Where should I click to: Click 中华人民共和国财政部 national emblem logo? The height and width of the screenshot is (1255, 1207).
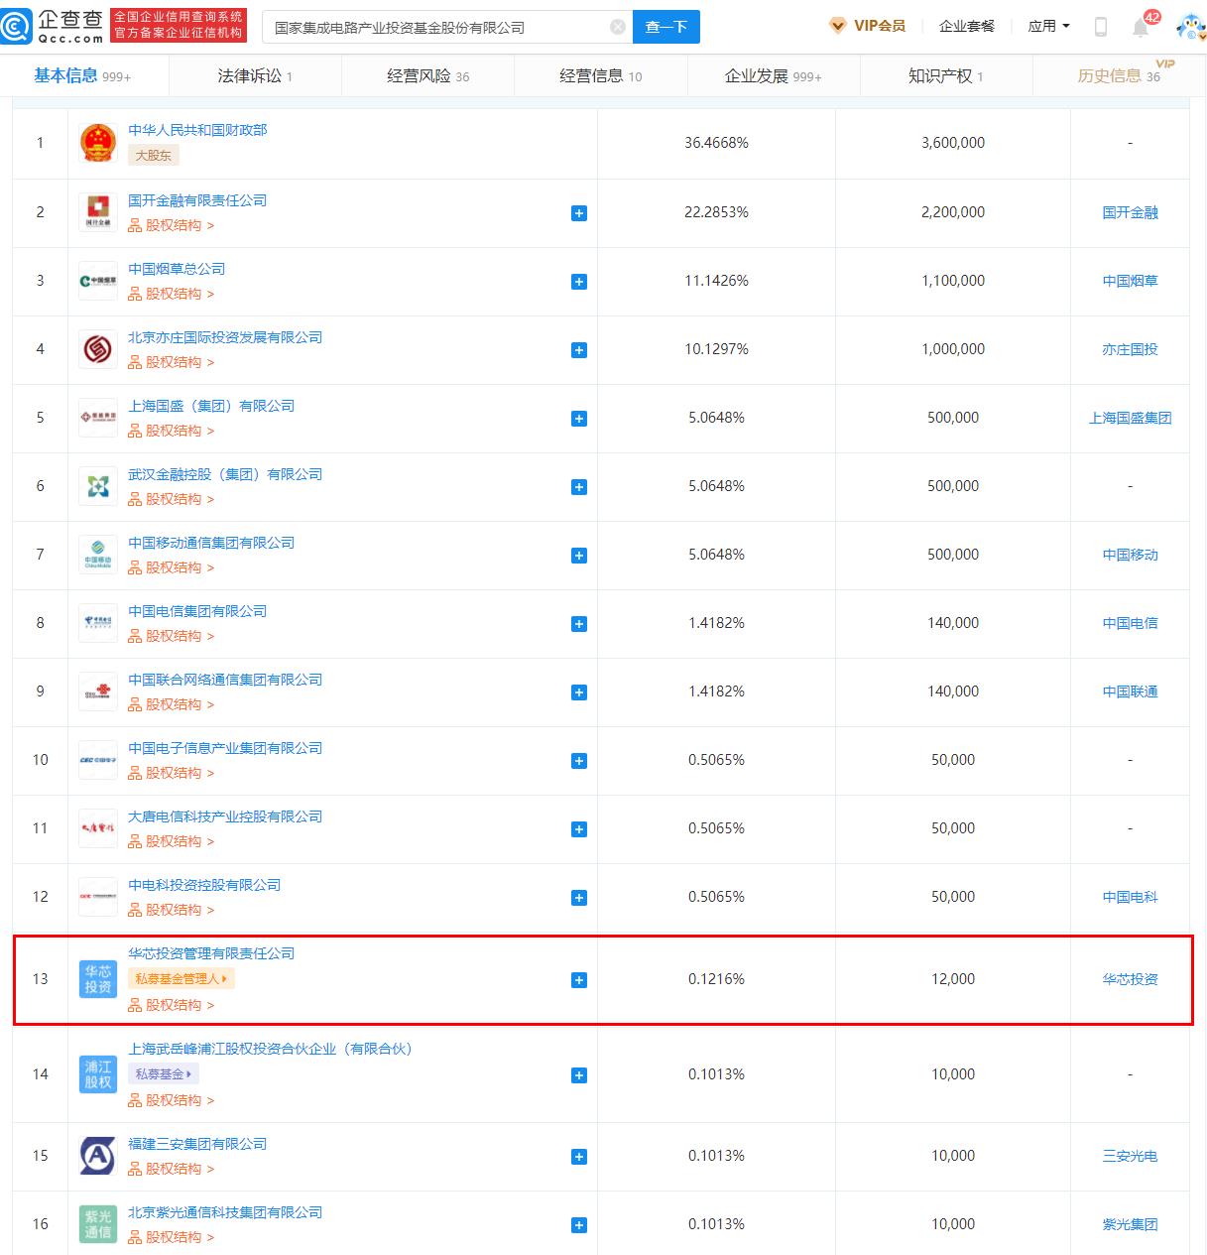pyautogui.click(x=98, y=144)
